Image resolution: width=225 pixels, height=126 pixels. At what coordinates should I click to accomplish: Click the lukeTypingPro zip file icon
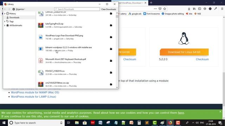(41, 25)
